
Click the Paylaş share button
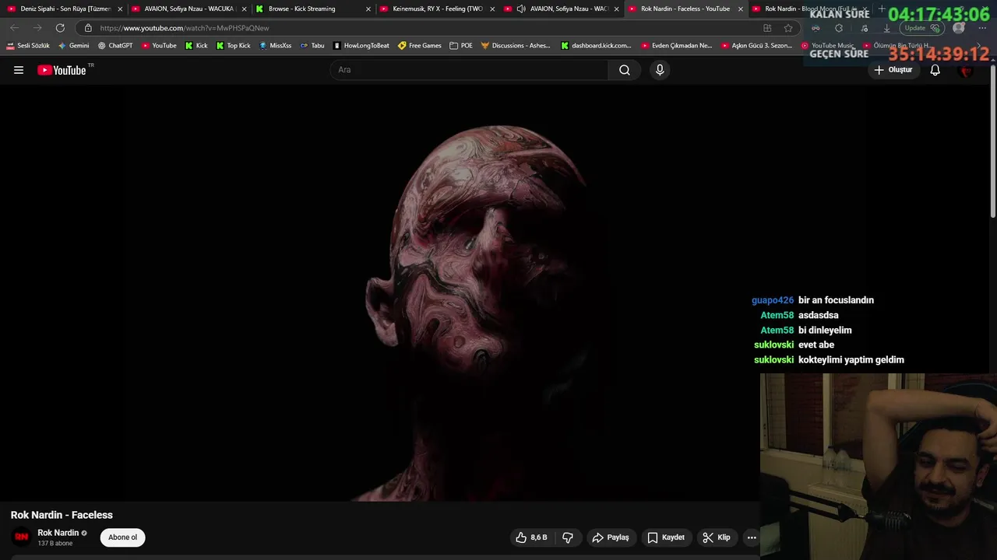click(611, 537)
